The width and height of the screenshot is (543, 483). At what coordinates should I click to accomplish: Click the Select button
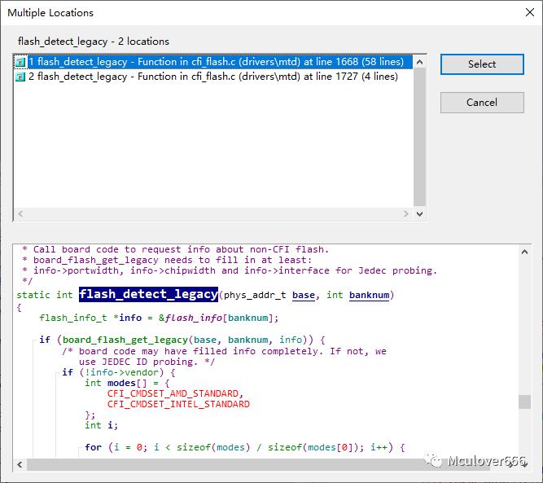[482, 64]
